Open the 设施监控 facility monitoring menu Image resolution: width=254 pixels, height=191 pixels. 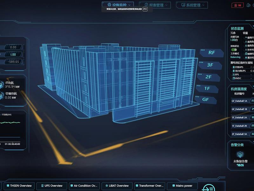click(118, 5)
